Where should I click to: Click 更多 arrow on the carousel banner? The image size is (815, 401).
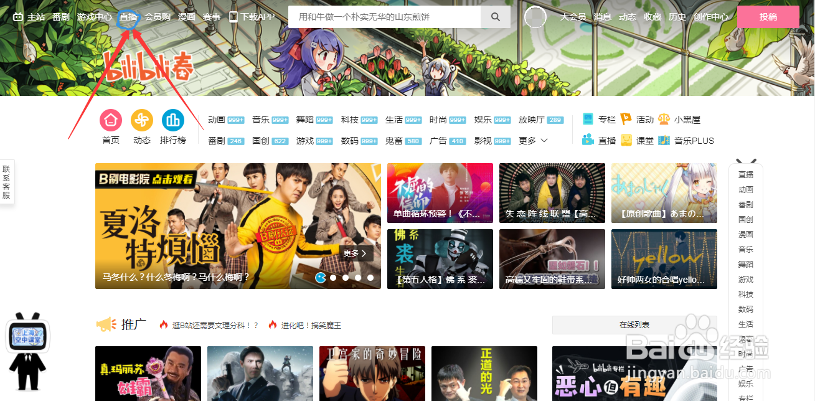pyautogui.click(x=357, y=253)
